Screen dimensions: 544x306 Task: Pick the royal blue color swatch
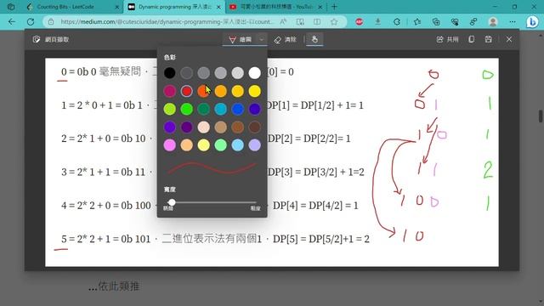[x=238, y=109]
